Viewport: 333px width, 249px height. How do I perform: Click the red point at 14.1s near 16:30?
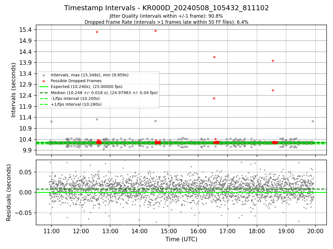coord(214,57)
